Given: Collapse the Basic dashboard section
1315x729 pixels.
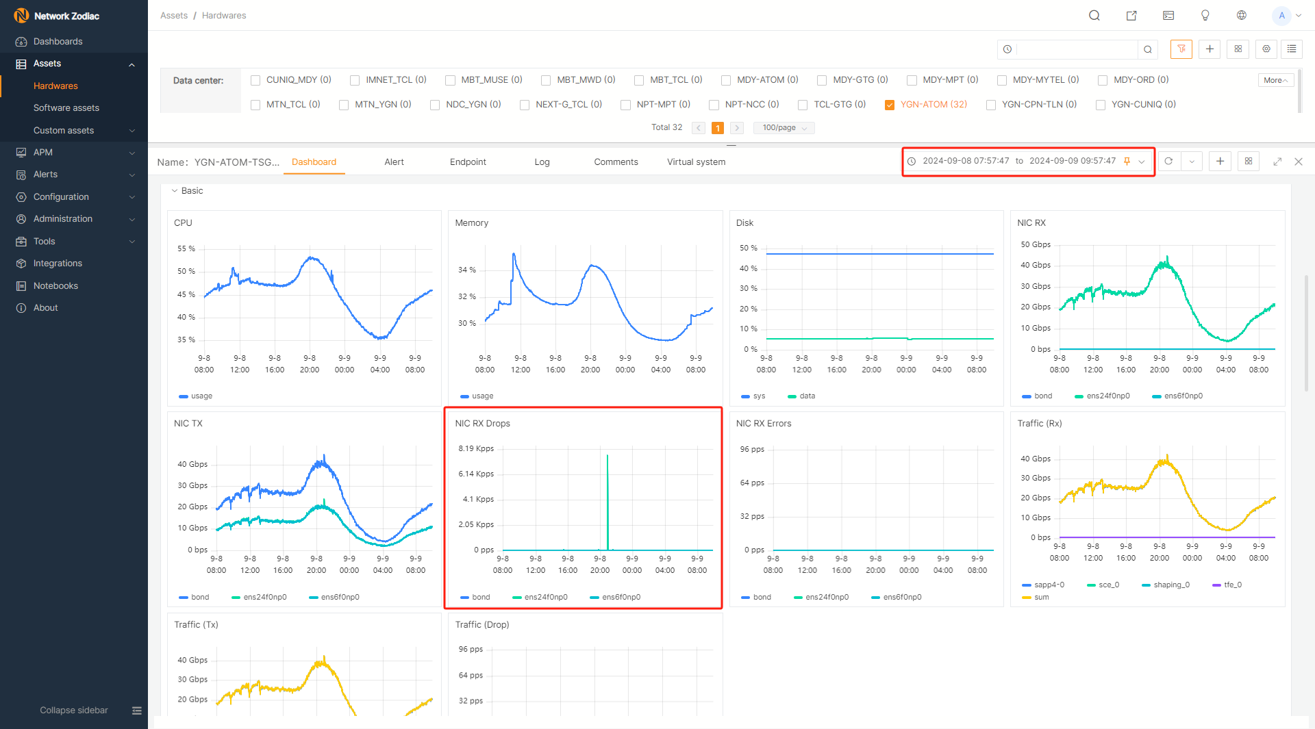Looking at the screenshot, I should click(x=175, y=191).
